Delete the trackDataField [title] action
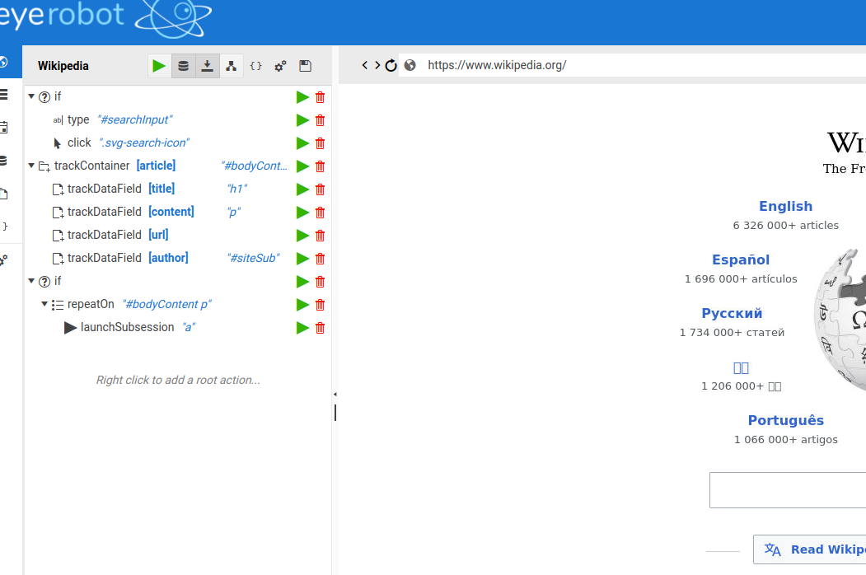 pyautogui.click(x=320, y=189)
